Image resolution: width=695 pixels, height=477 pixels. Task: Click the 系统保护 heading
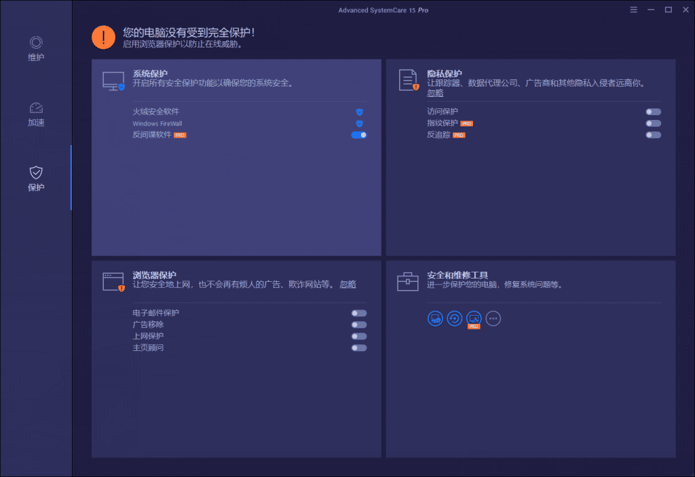point(150,73)
